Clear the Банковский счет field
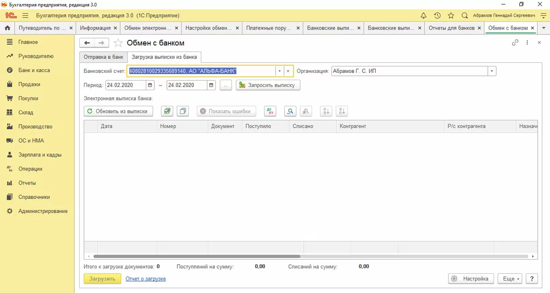Image resolution: width=550 pixels, height=293 pixels. pyautogui.click(x=288, y=71)
